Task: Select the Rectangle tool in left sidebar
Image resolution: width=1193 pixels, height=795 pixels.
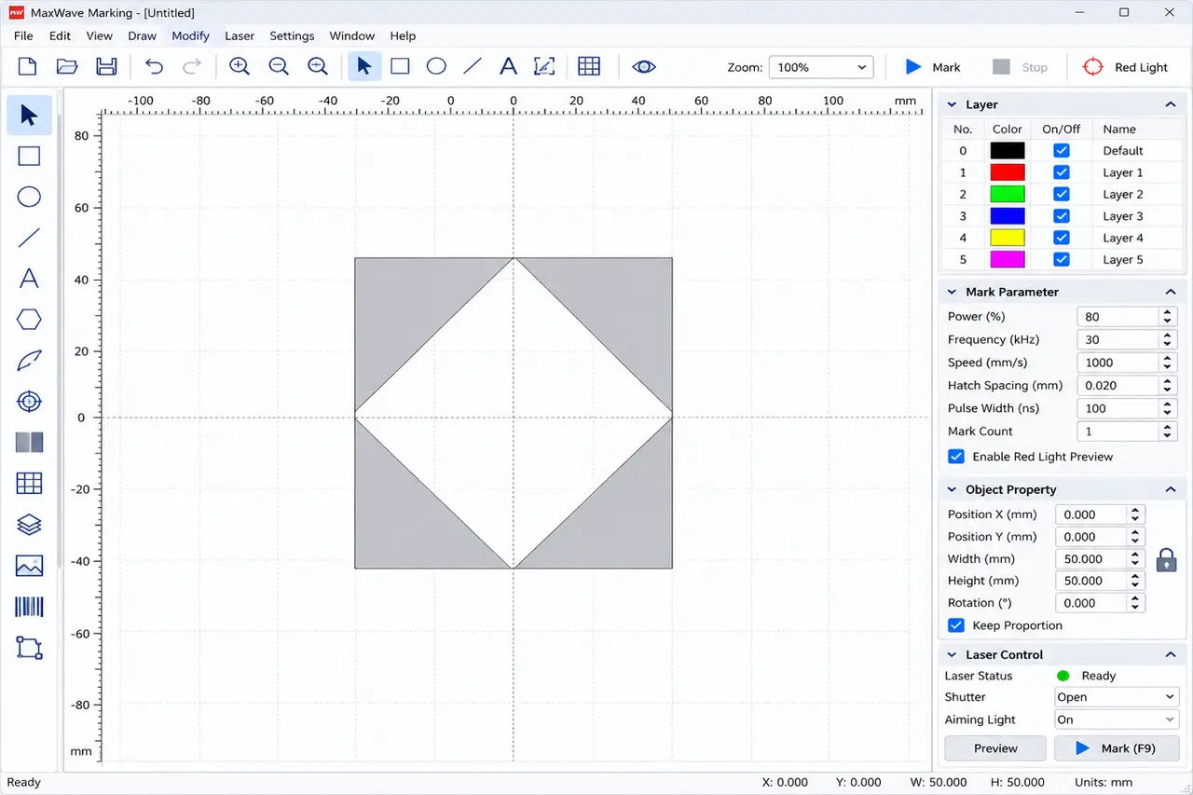Action: click(29, 156)
